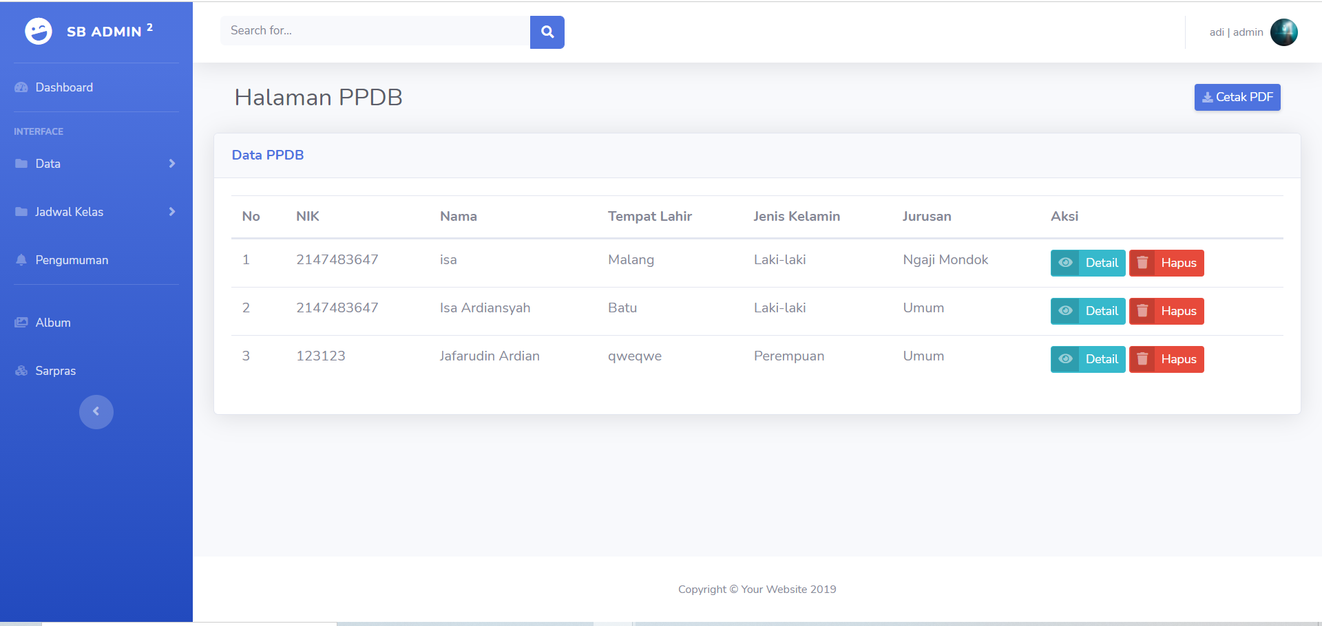Click the search magnifier button
1322x626 pixels.
(547, 32)
